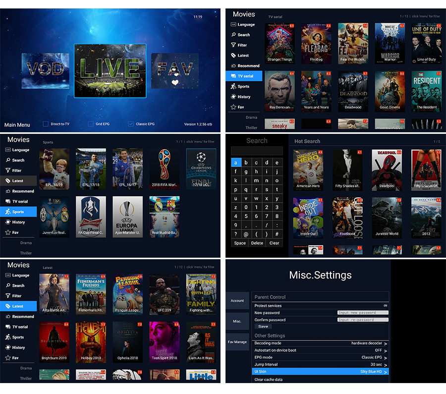Viewport: 446px width, 394px height.
Task: Click the Clear key on the search keyboard
Action: pyautogui.click(x=274, y=243)
